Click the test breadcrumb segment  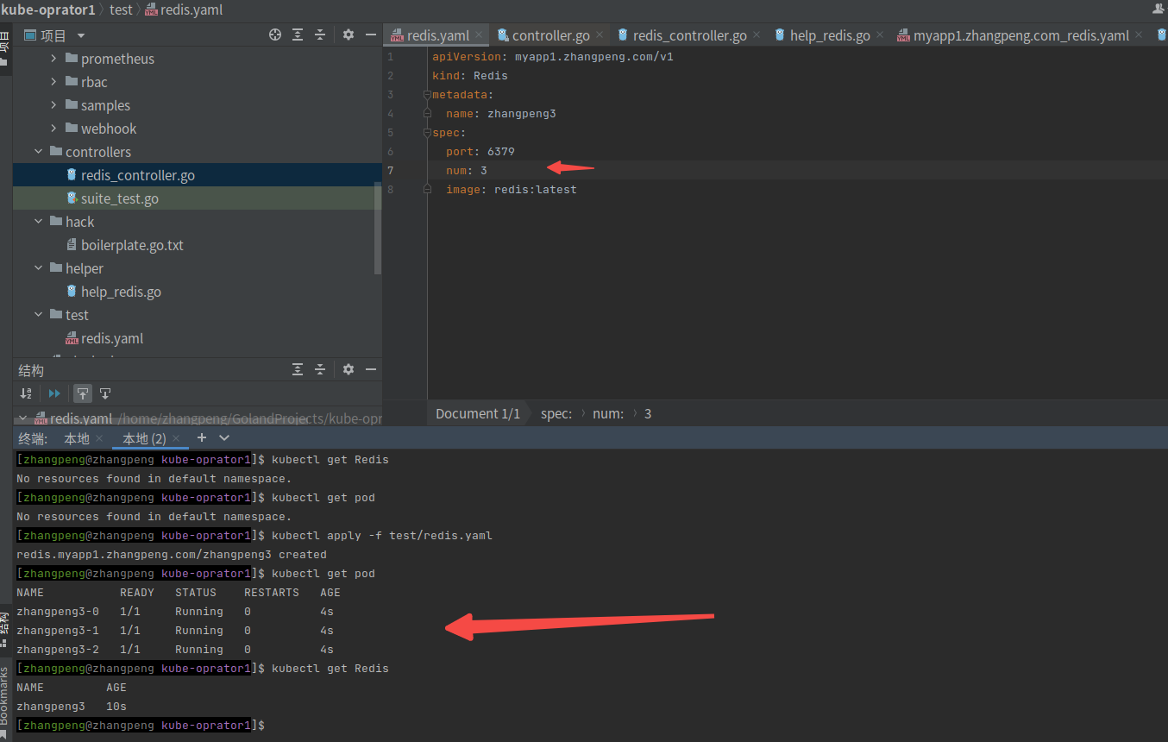(122, 9)
